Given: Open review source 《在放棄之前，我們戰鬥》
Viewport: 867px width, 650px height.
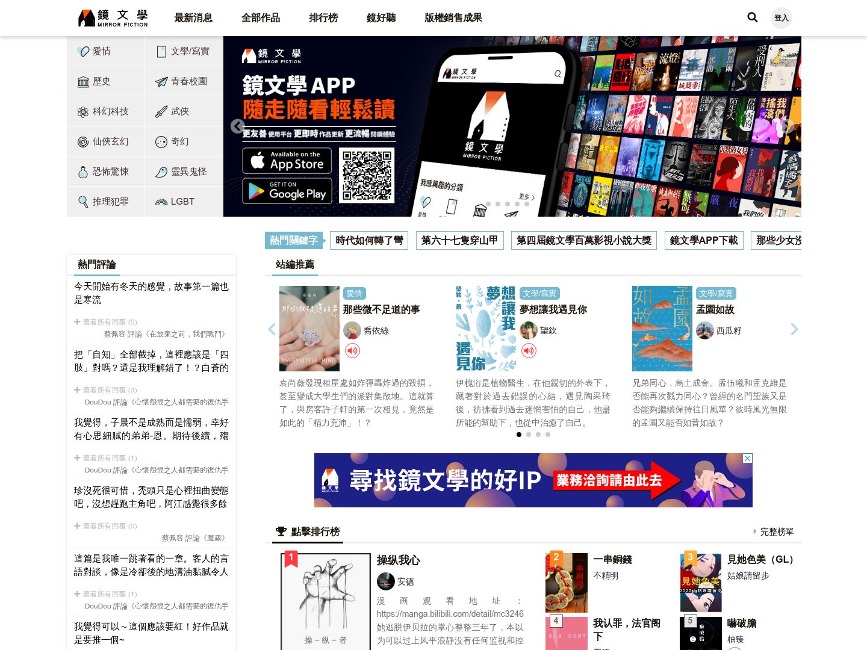Looking at the screenshot, I should pyautogui.click(x=187, y=334).
